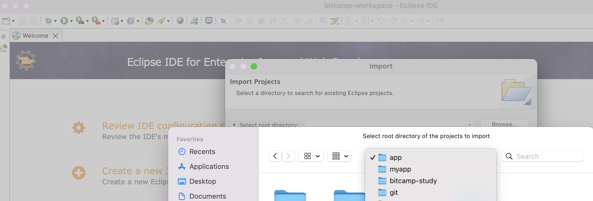593x201 pixels.
Task: Click the Terminate square icon
Action: pos(262,21)
